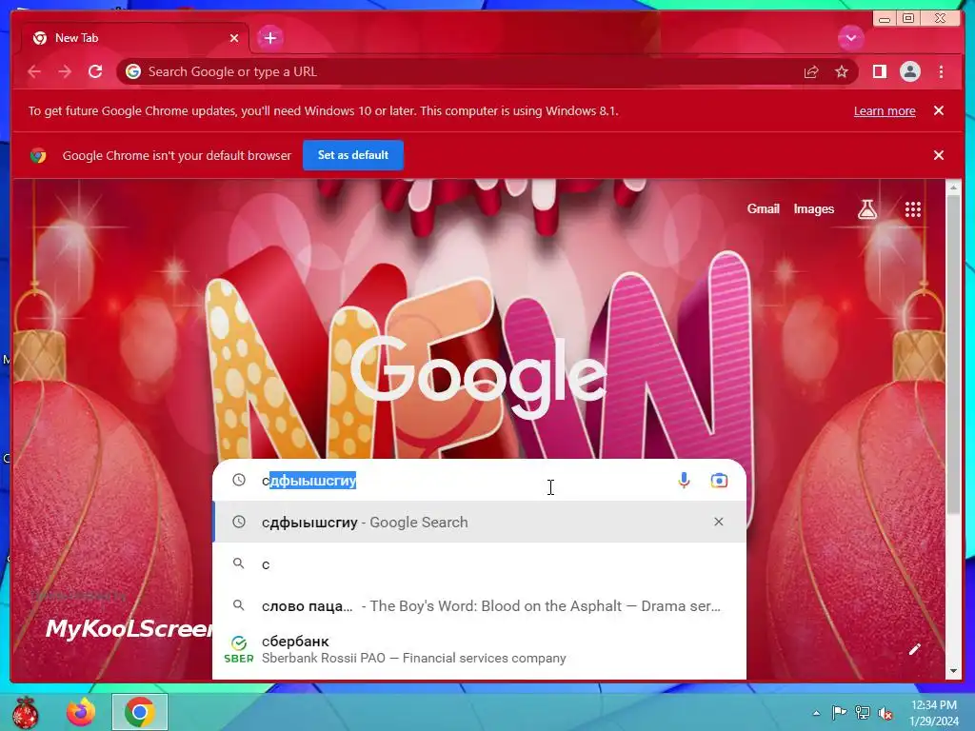Start voice search with microphone icon
Image resolution: width=975 pixels, height=731 pixels.
tap(684, 481)
